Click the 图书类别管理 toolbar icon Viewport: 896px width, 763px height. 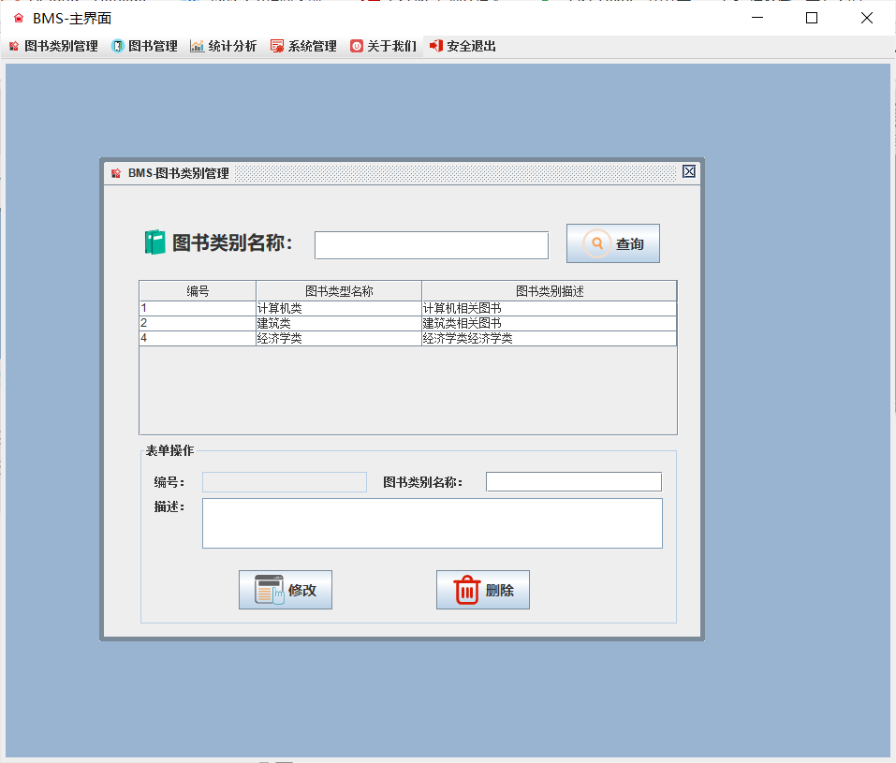click(x=14, y=45)
